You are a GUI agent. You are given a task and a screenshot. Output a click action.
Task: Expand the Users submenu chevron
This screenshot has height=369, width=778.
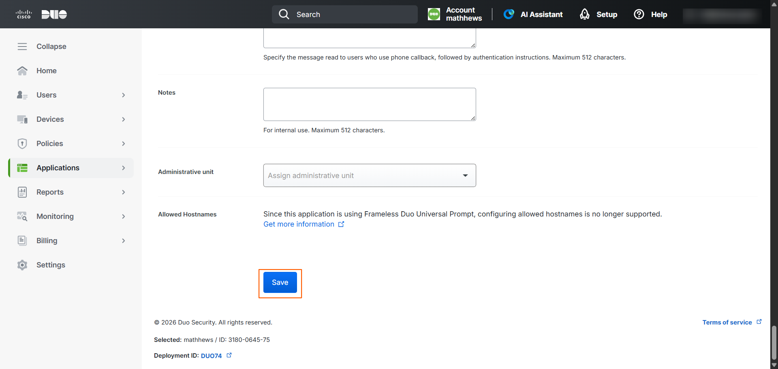pyautogui.click(x=124, y=95)
